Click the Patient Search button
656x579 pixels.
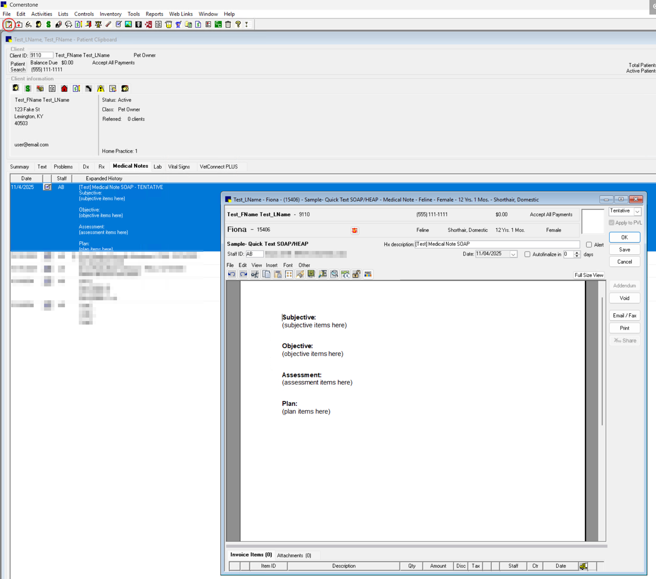coord(18,67)
